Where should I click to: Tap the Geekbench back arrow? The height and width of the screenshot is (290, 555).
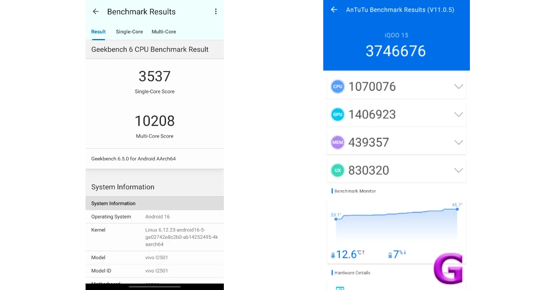[96, 12]
